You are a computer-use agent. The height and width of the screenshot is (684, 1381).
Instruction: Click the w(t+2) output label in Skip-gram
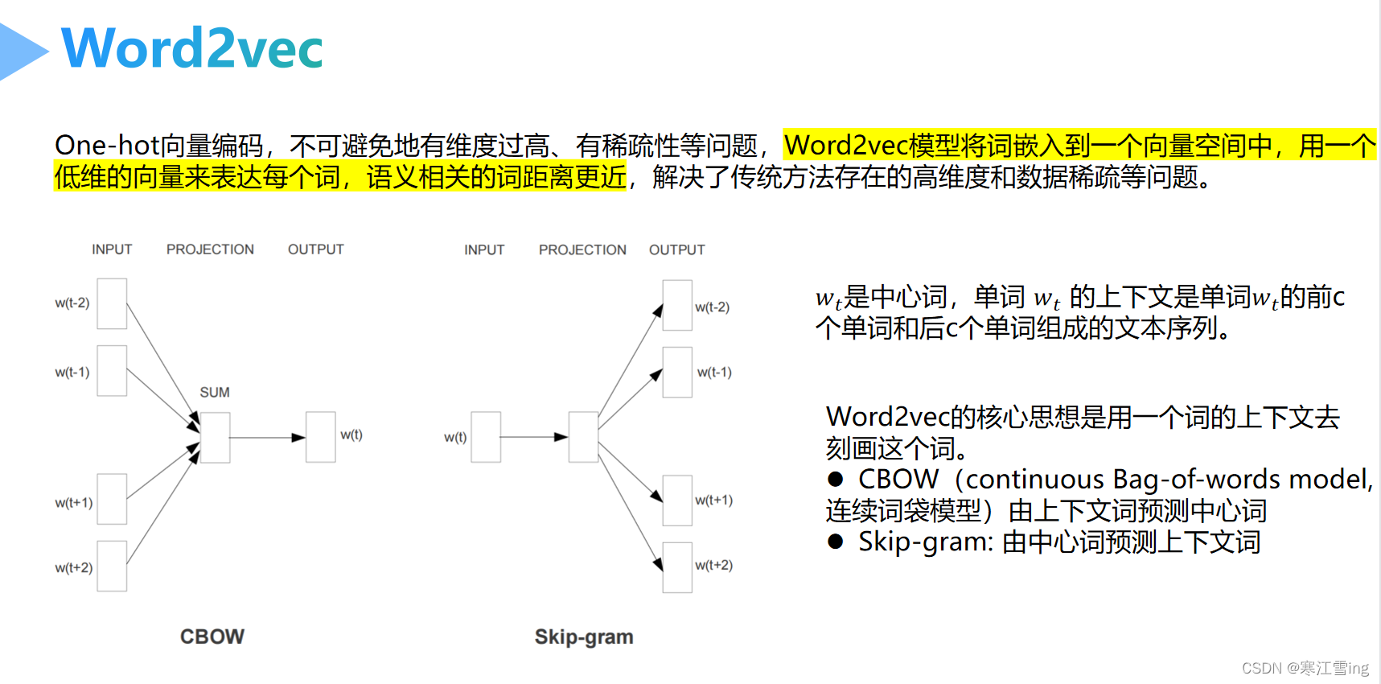coord(714,566)
